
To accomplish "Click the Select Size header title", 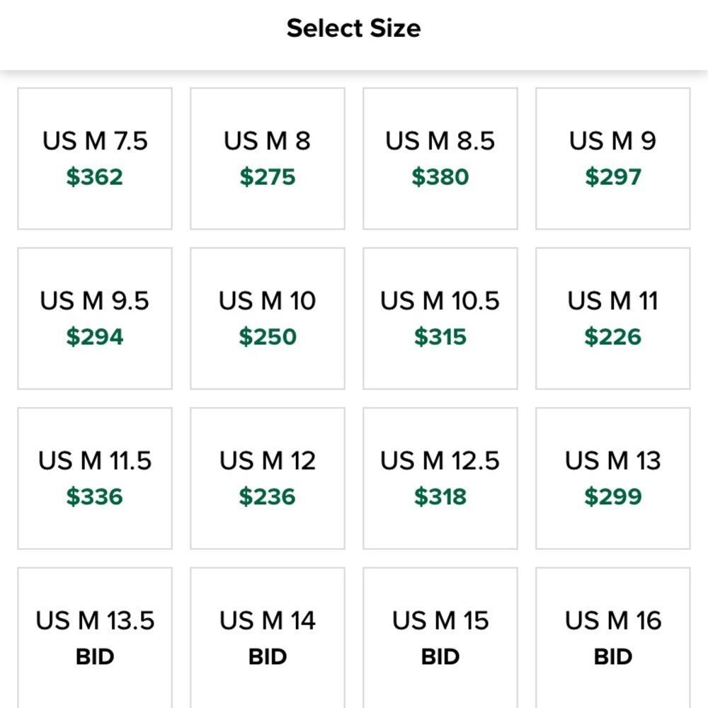I will (x=354, y=28).
